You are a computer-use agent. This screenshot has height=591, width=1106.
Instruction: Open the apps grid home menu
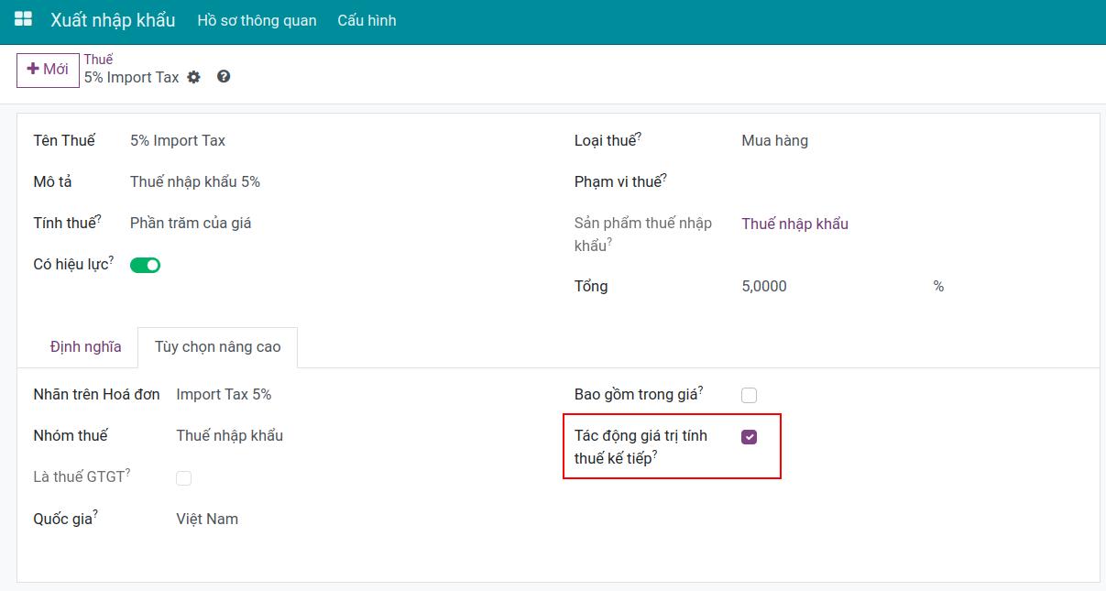[x=23, y=19]
